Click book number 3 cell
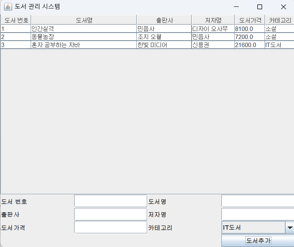This screenshot has height=247, width=294. click(x=16, y=45)
